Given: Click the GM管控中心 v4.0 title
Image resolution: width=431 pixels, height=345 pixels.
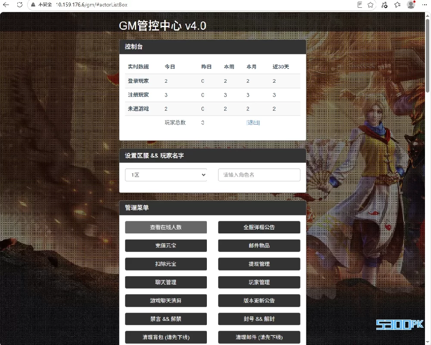Looking at the screenshot, I should [x=162, y=26].
